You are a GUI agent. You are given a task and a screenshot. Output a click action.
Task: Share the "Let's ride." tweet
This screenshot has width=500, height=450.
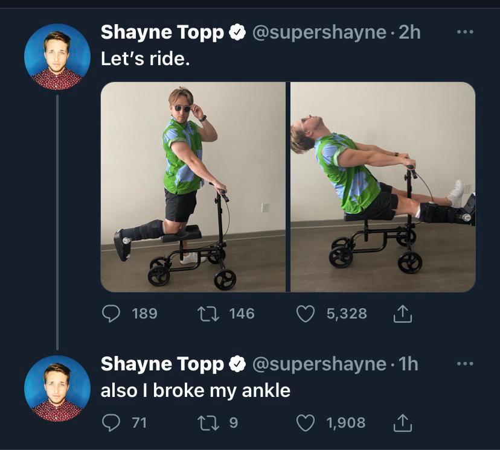402,314
